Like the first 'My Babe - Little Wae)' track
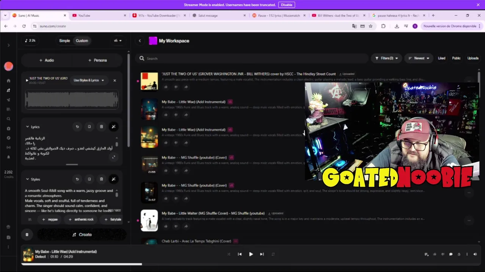The height and width of the screenshot is (272, 485). [x=166, y=115]
